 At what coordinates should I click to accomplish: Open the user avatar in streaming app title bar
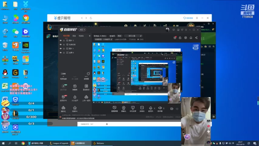pos(167,30)
